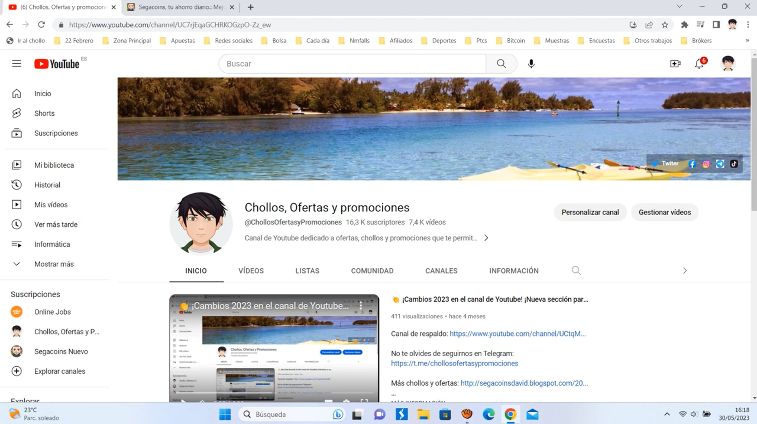This screenshot has height=424, width=757.
Task: Bookmark this page with the star icon
Action: [x=665, y=25]
